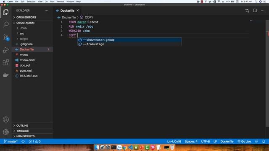This screenshot has width=269, height=151.
Task: Expand the src folder
Action: 32,34
